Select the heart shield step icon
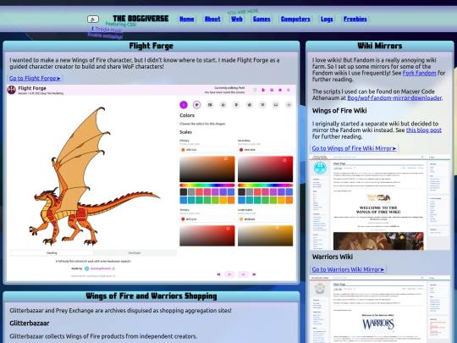Image resolution: width=457 pixels, height=343 pixels. point(262,105)
